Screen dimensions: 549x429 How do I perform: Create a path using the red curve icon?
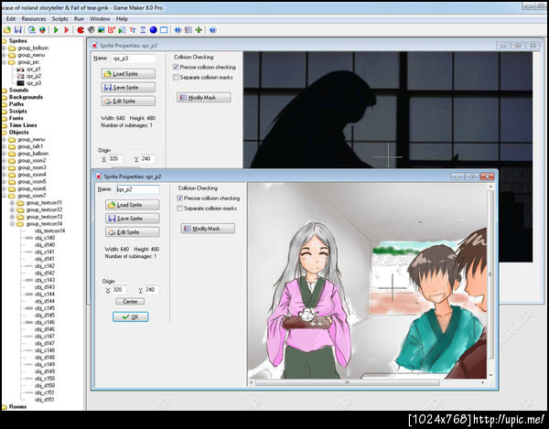pyautogui.click(x=112, y=30)
